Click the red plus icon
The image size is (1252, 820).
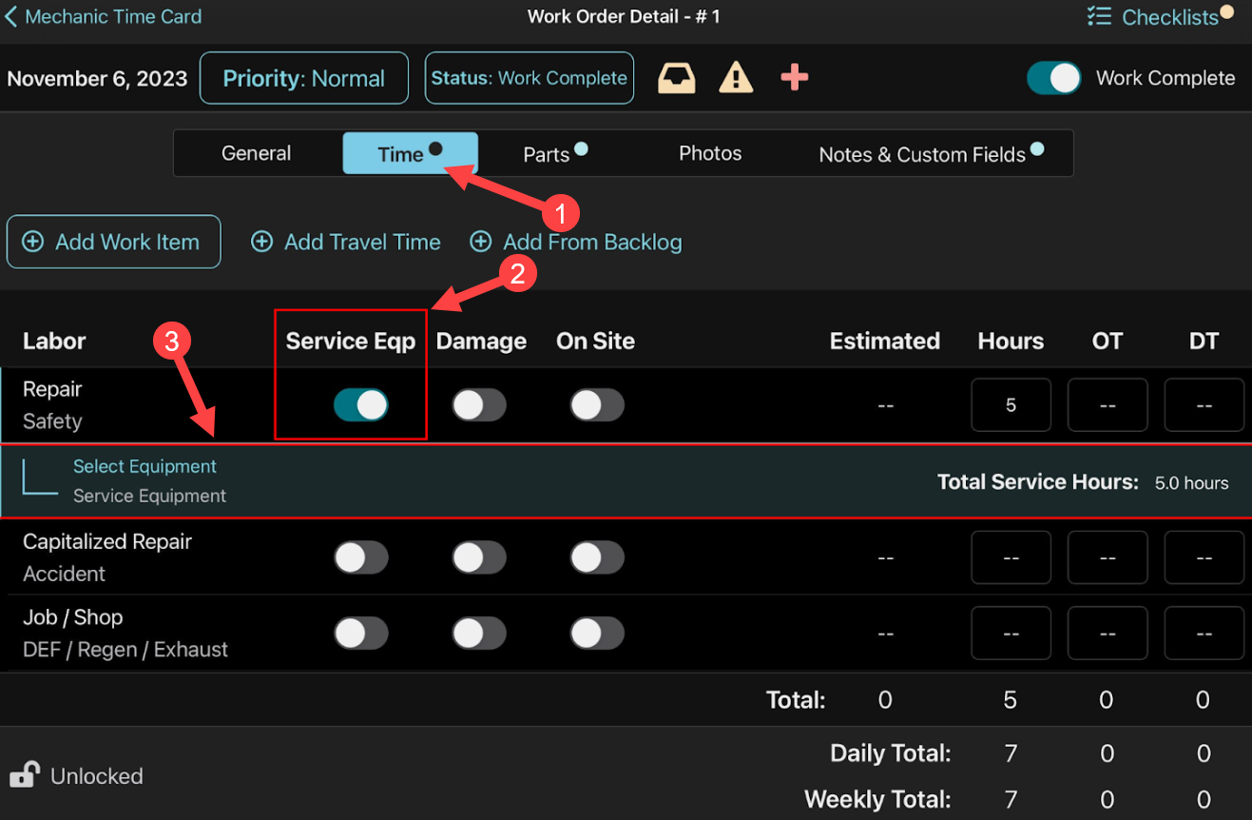794,78
